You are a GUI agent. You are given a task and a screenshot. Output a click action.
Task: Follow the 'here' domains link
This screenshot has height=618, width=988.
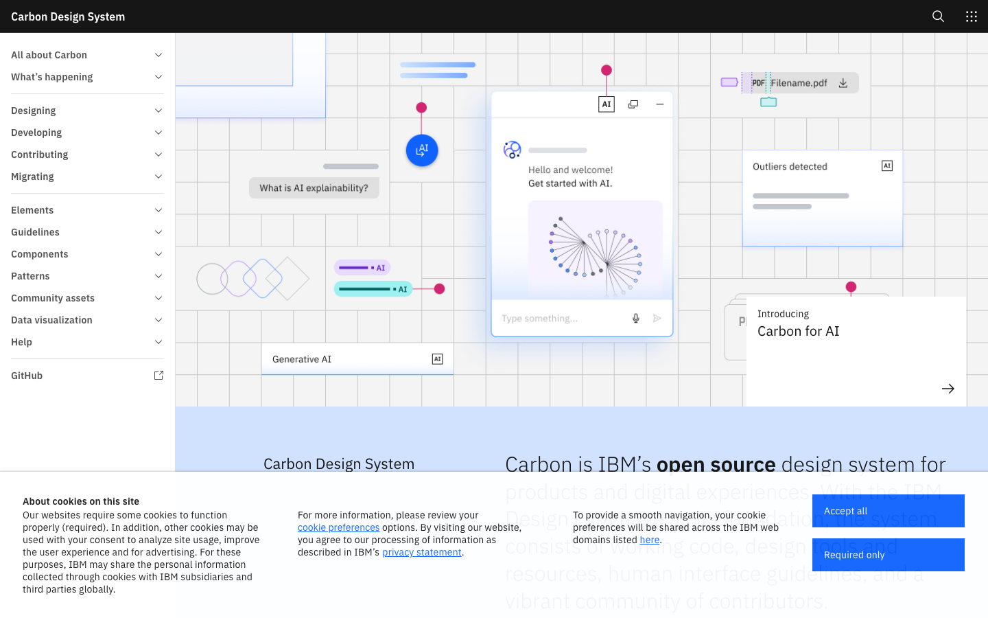650,540
